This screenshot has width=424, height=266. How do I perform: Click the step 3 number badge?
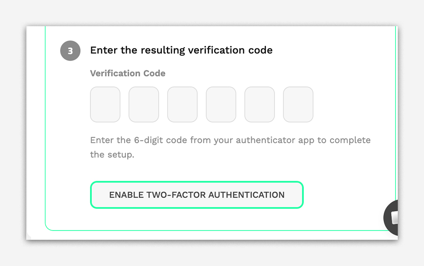click(70, 52)
